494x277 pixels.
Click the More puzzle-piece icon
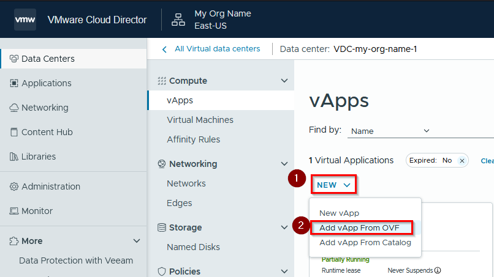point(14,241)
